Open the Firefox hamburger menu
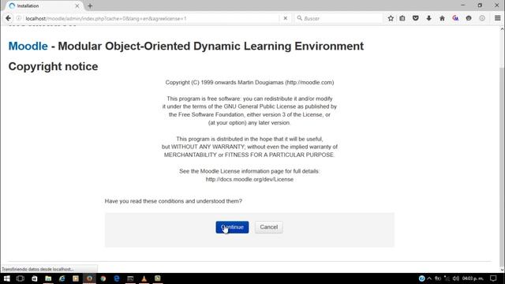Viewport: 505px width, 284px height. (498, 18)
